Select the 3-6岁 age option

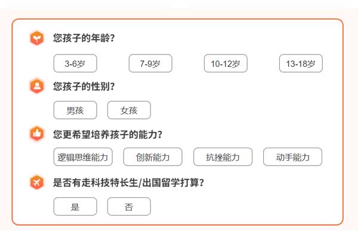click(75, 63)
